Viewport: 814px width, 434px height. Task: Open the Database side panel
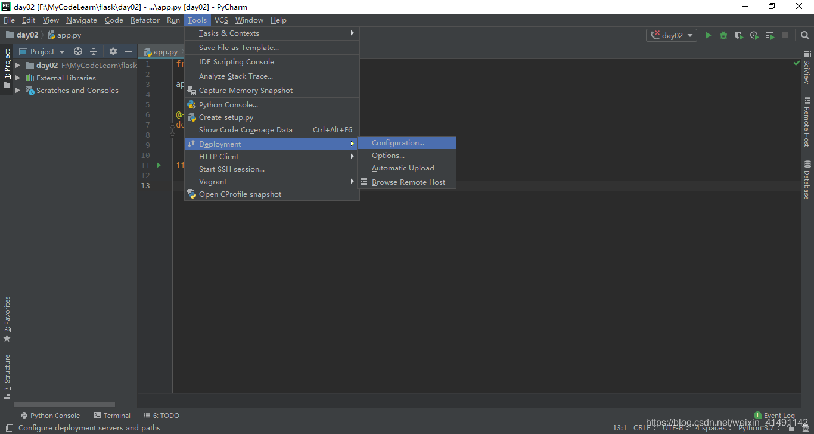coord(807,180)
